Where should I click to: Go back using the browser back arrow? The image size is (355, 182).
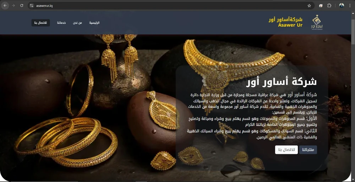(5, 6)
